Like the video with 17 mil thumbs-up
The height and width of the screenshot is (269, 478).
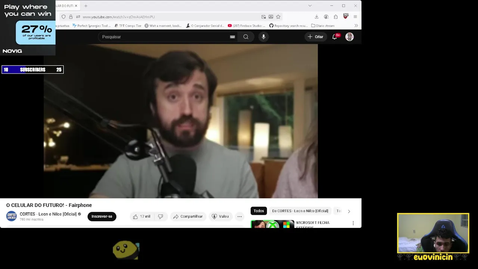coord(141,216)
